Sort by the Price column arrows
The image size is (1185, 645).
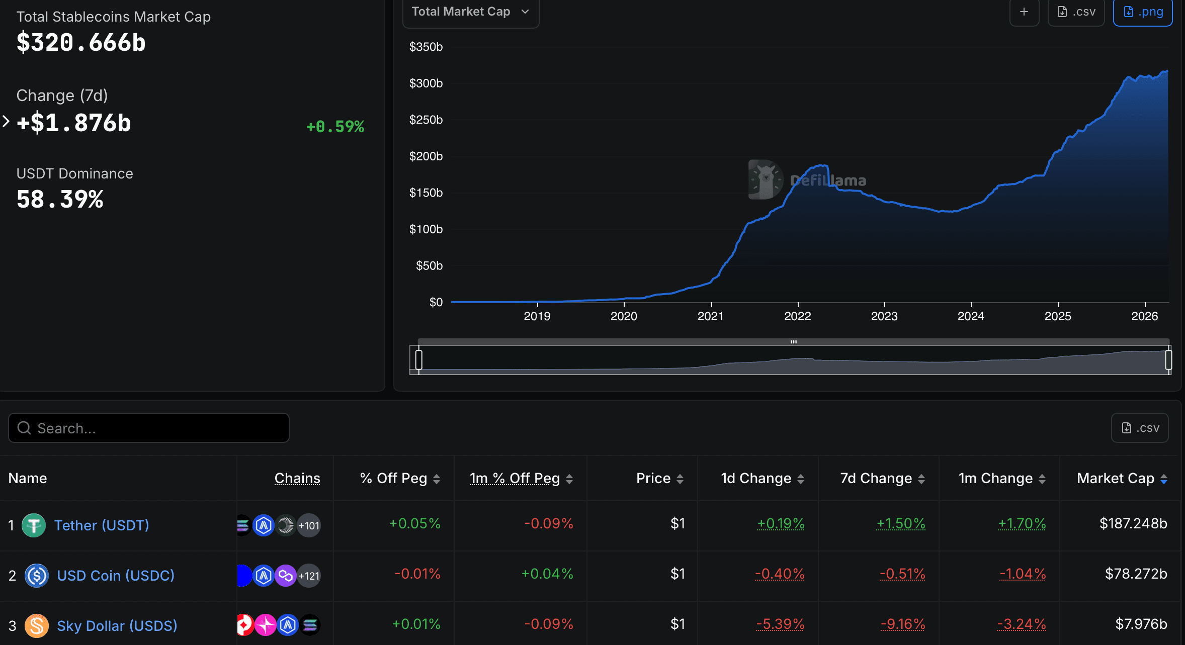[x=680, y=479]
